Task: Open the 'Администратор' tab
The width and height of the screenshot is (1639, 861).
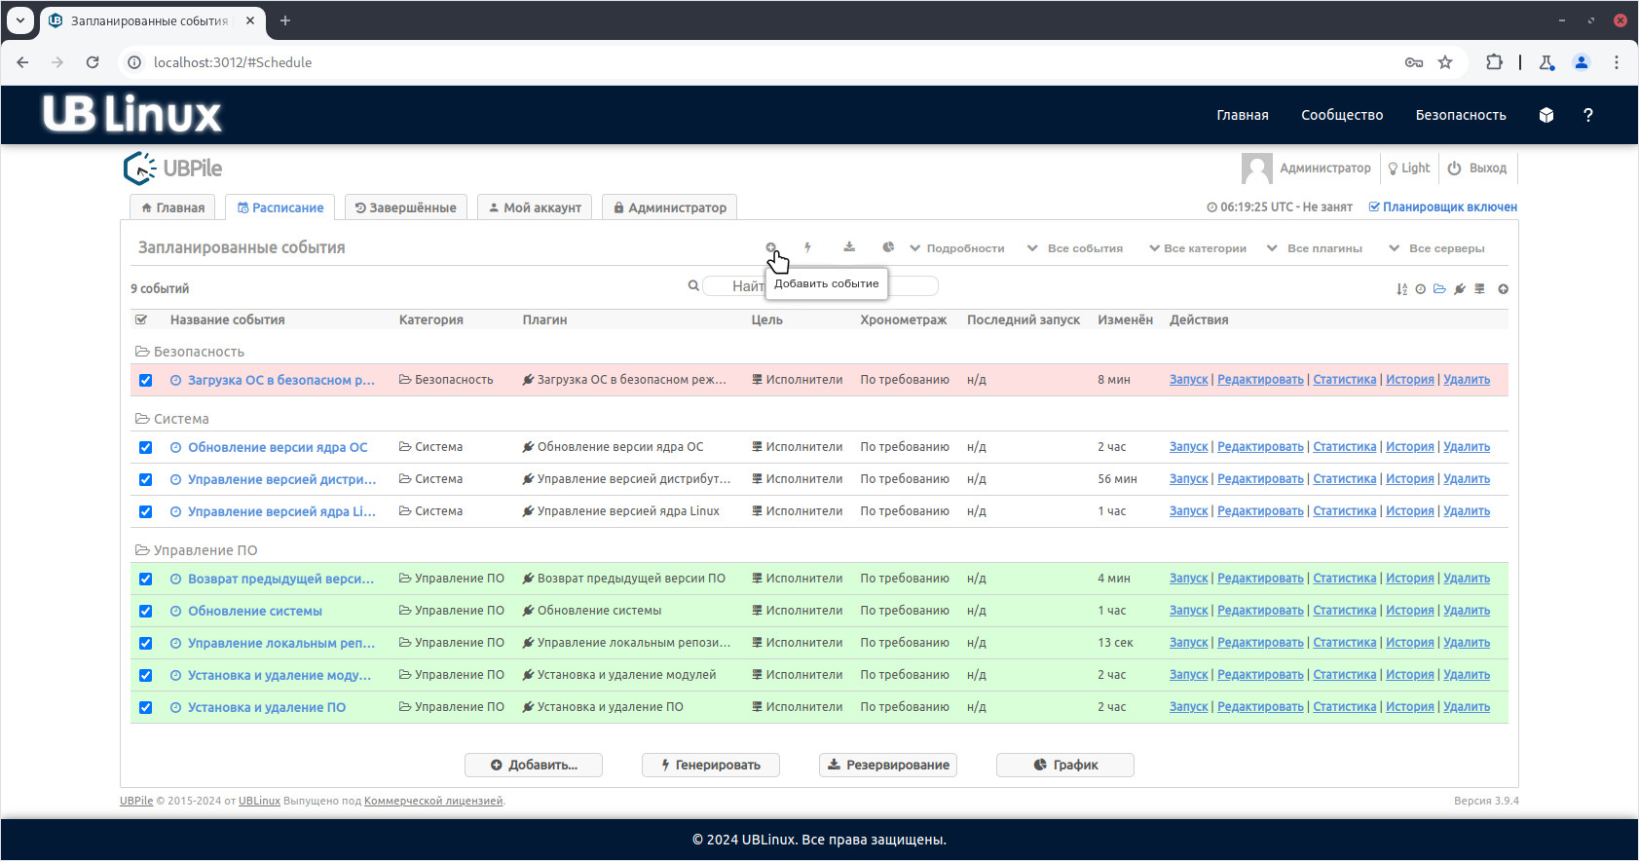Action: [x=670, y=207]
